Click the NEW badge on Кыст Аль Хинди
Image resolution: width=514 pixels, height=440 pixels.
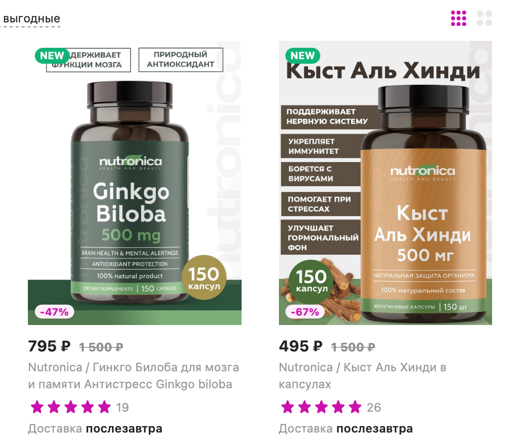(x=302, y=55)
